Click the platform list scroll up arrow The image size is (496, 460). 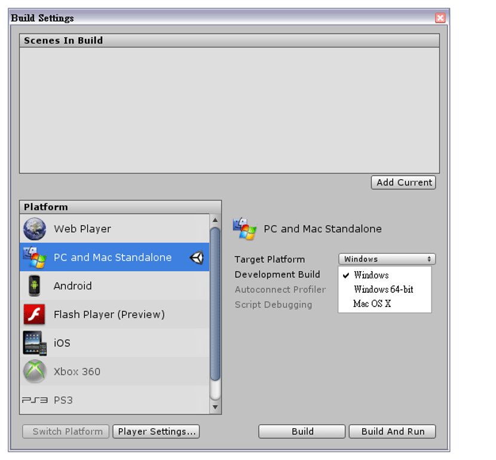tap(215, 220)
